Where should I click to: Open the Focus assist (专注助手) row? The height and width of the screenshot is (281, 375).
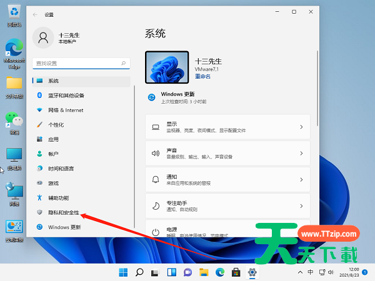pyautogui.click(x=228, y=205)
